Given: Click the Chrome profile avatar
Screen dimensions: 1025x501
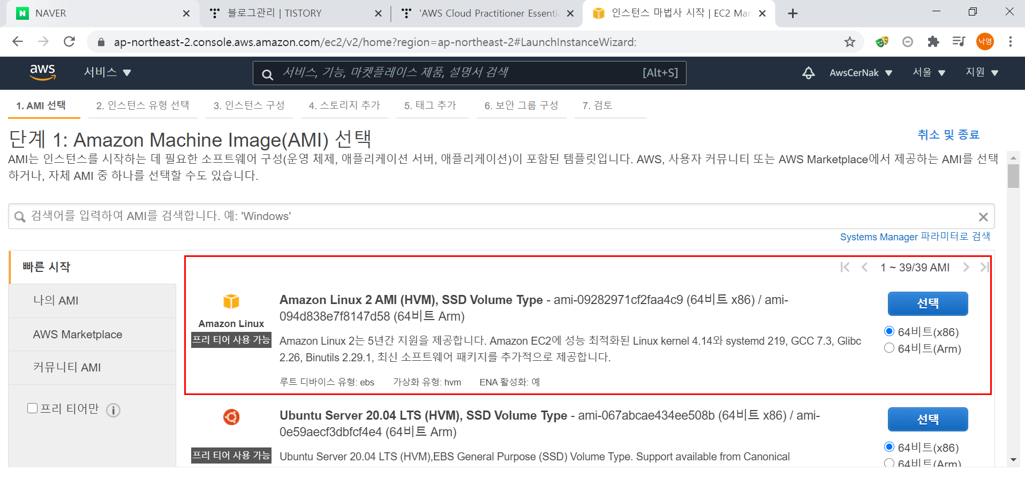Looking at the screenshot, I should (985, 42).
